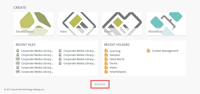200x94 pixels.
Task: Click third recent file view icon
Action: tap(17, 59)
